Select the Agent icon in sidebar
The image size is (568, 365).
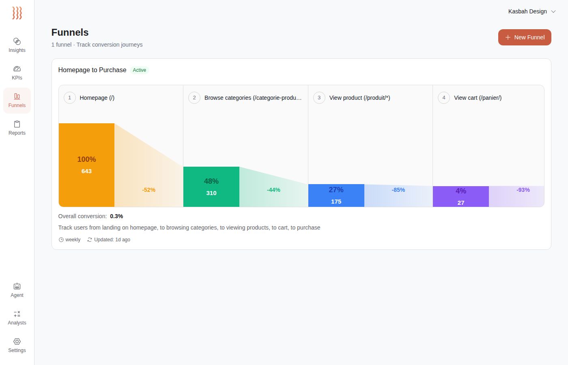(x=17, y=290)
